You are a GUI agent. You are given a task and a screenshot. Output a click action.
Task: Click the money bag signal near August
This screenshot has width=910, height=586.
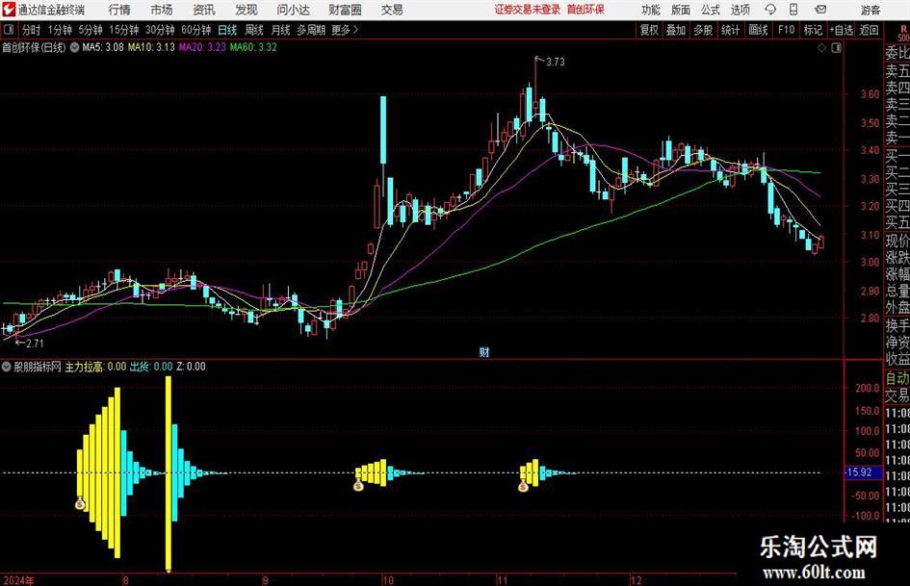(80, 503)
